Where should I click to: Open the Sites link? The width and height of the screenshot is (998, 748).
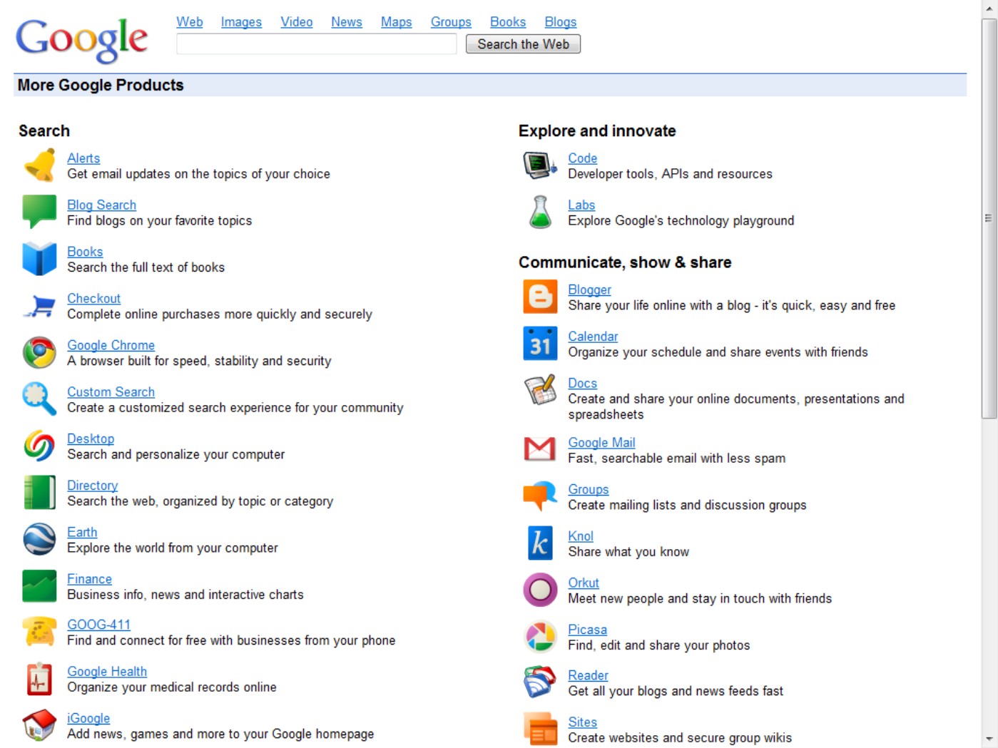pos(583,722)
